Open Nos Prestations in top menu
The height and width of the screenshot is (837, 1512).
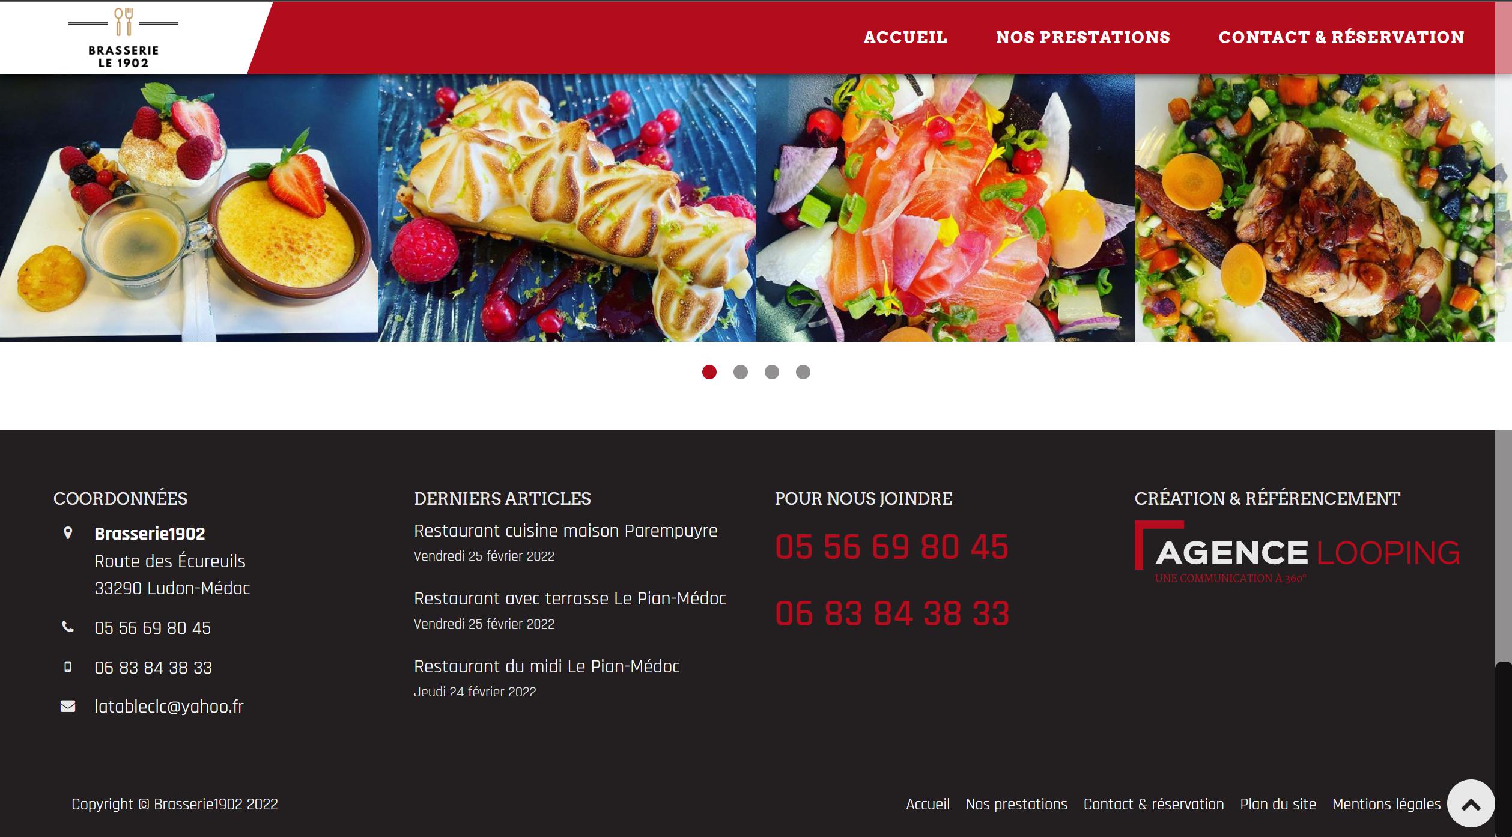point(1082,37)
